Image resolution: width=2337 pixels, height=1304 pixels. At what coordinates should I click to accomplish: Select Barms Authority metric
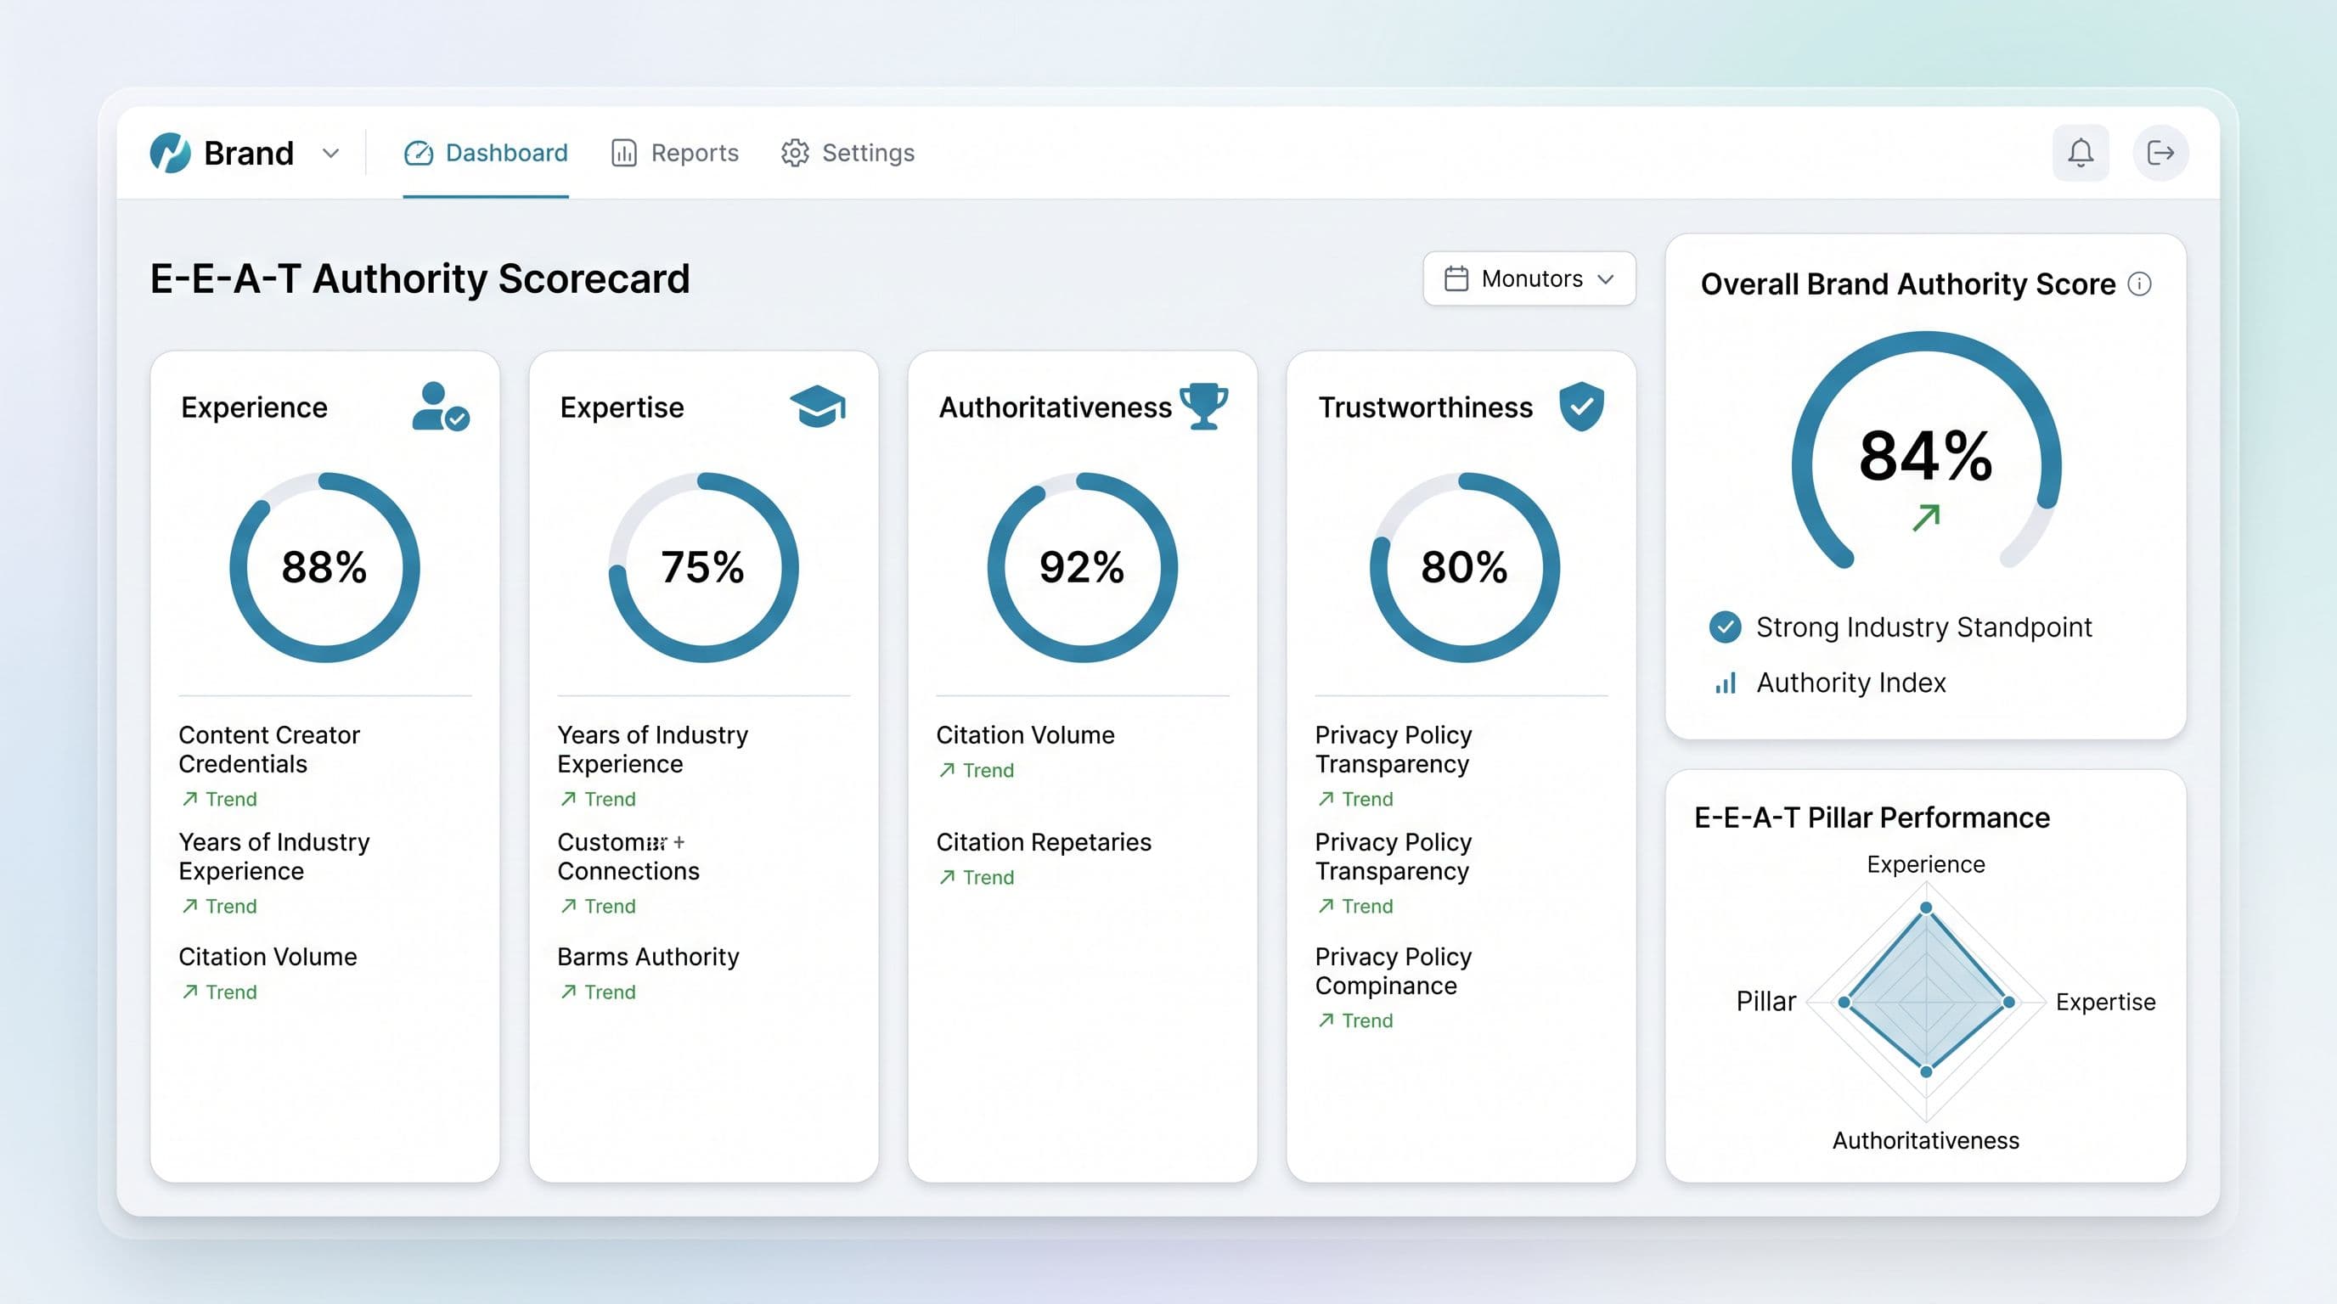[648, 957]
